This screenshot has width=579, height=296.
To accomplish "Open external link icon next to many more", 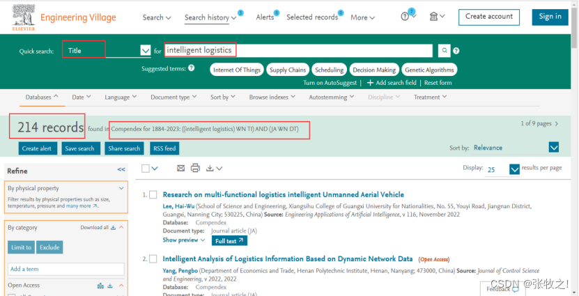I will (95, 206).
